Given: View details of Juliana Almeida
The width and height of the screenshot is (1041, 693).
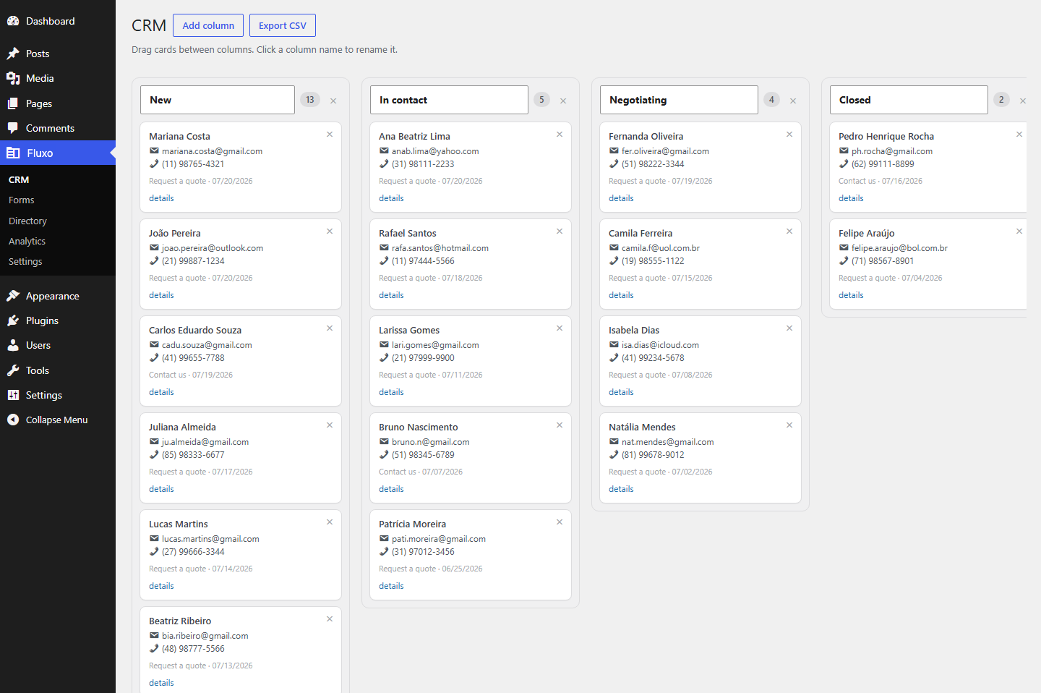Looking at the screenshot, I should [x=161, y=489].
